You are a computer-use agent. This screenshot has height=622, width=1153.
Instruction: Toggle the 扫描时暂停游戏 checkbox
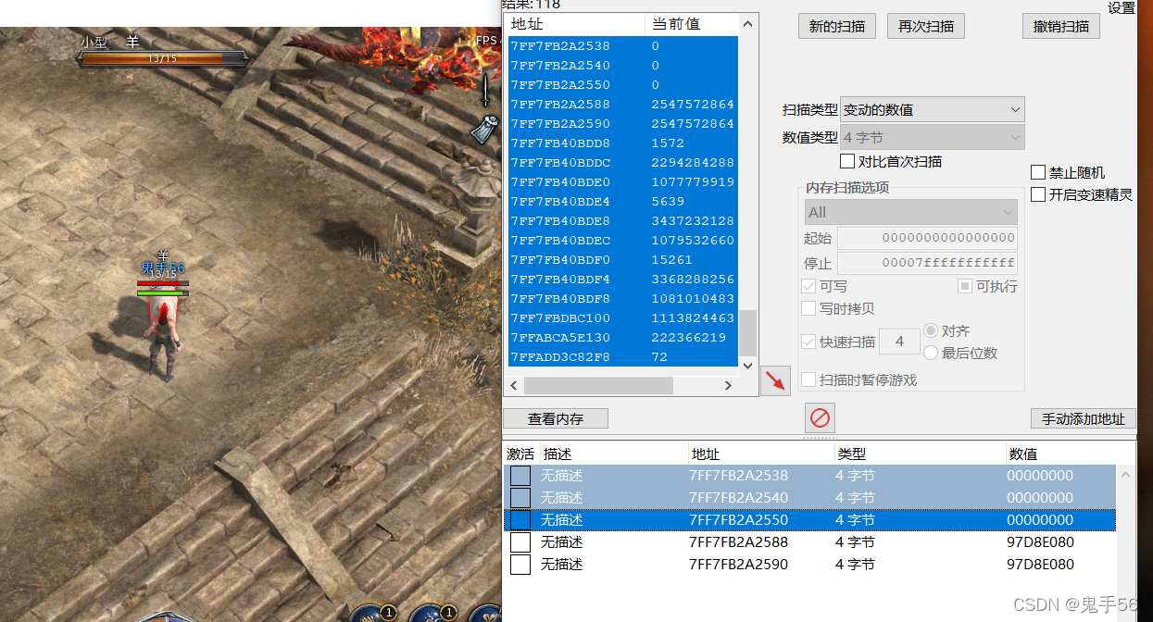pyautogui.click(x=808, y=379)
